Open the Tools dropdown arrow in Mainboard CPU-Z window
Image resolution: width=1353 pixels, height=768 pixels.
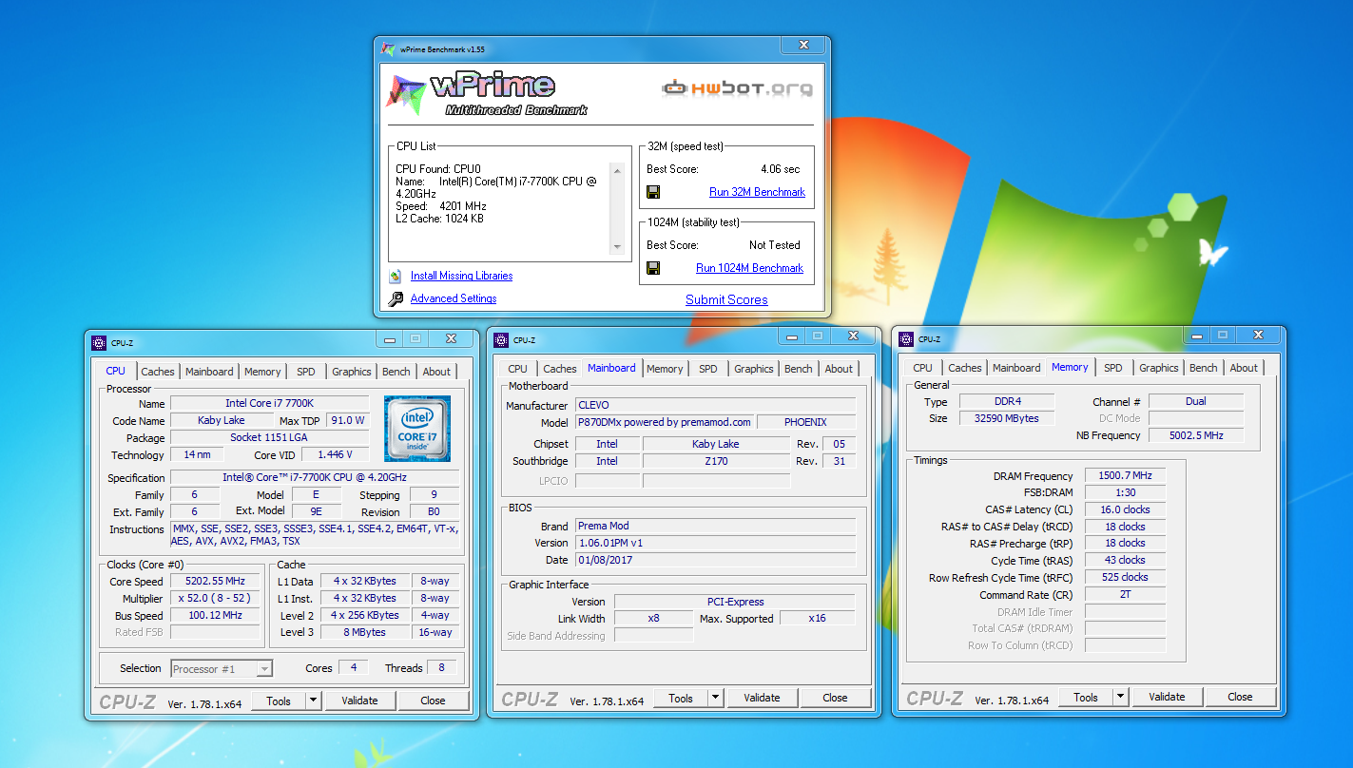pyautogui.click(x=715, y=698)
